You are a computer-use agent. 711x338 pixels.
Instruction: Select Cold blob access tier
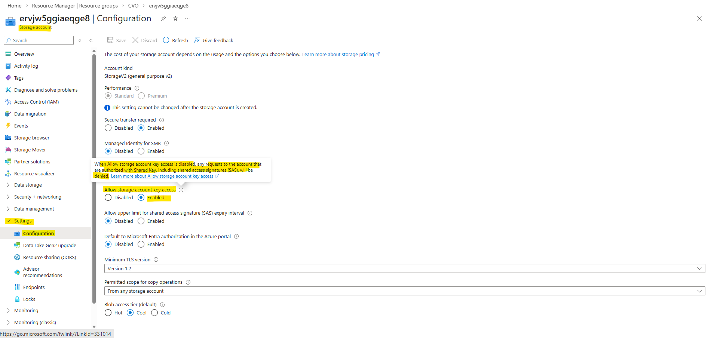point(154,313)
